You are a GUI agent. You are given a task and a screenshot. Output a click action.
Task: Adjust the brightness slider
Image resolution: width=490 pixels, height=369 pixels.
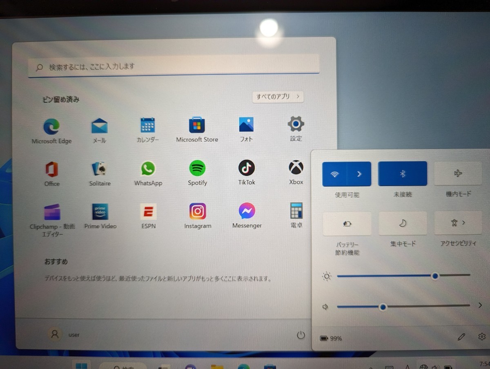coord(403,276)
